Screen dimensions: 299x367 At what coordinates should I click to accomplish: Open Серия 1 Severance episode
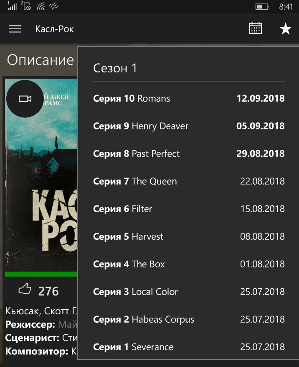[189, 347]
